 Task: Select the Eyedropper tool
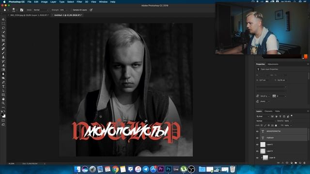pos(3,44)
